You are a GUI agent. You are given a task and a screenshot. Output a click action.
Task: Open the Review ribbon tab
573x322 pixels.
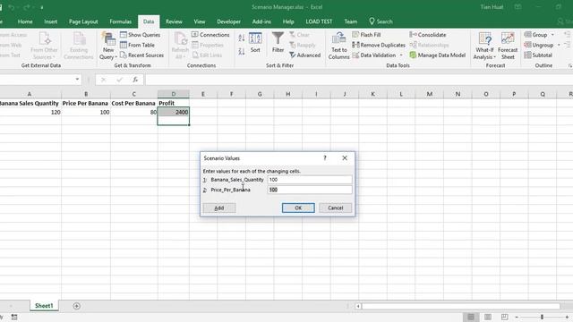coord(174,21)
